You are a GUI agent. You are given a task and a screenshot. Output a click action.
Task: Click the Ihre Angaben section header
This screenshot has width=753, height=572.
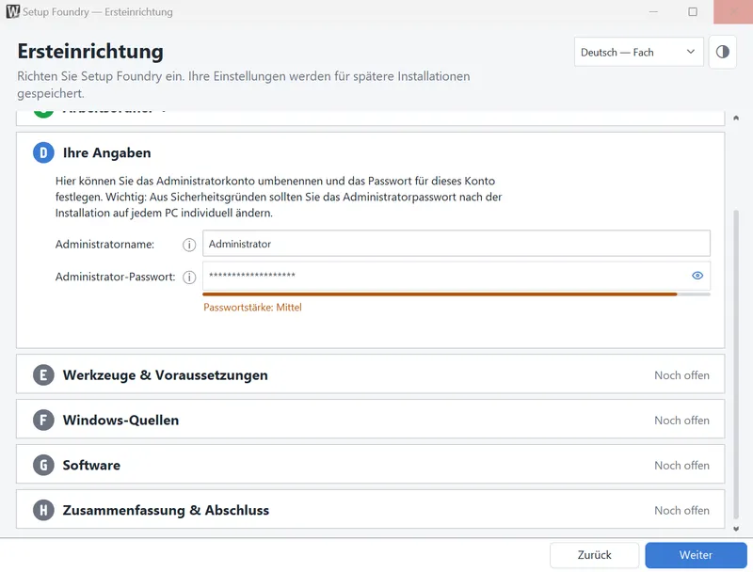click(106, 152)
